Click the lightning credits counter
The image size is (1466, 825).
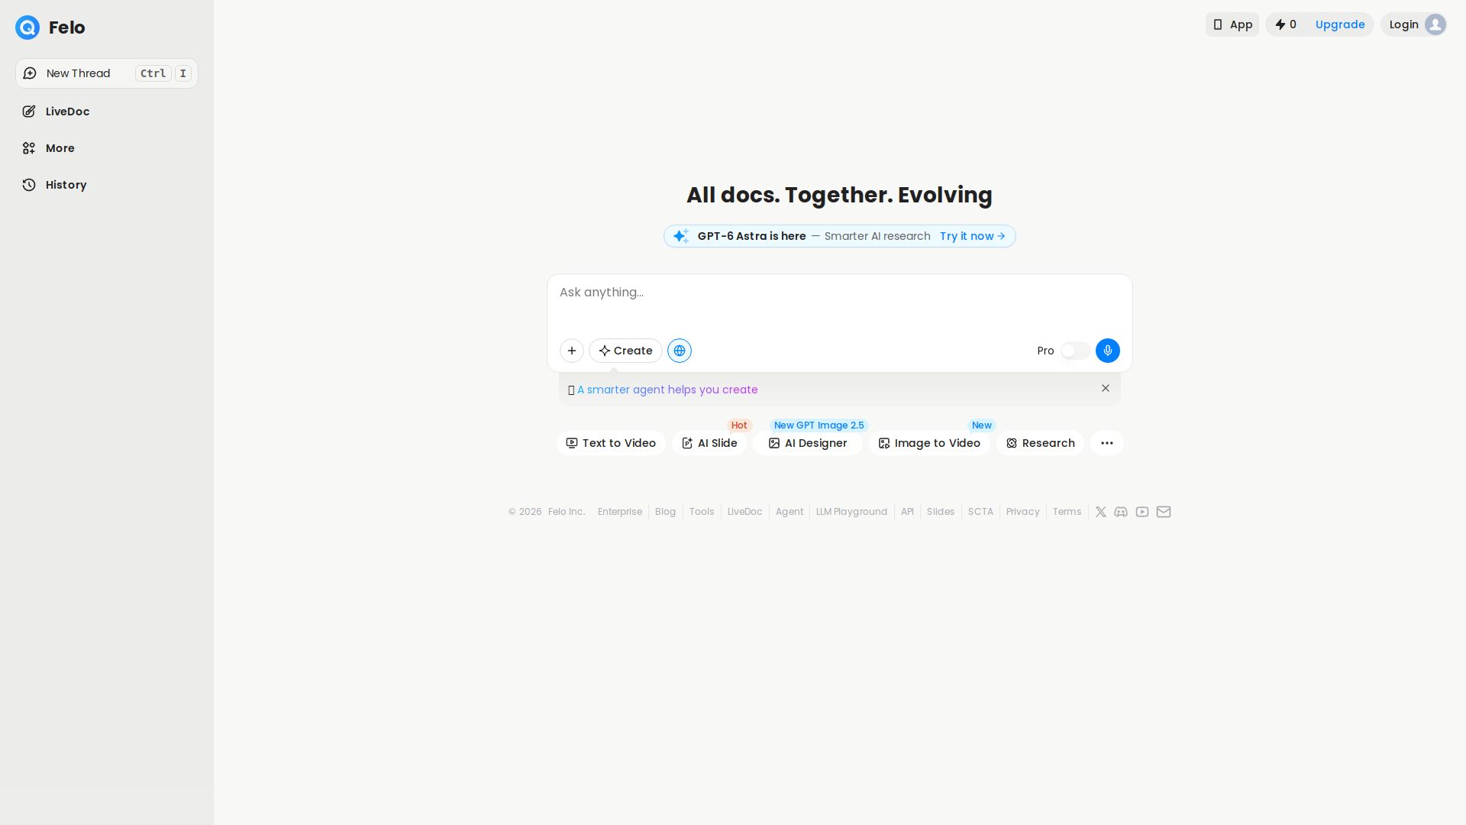pyautogui.click(x=1286, y=24)
